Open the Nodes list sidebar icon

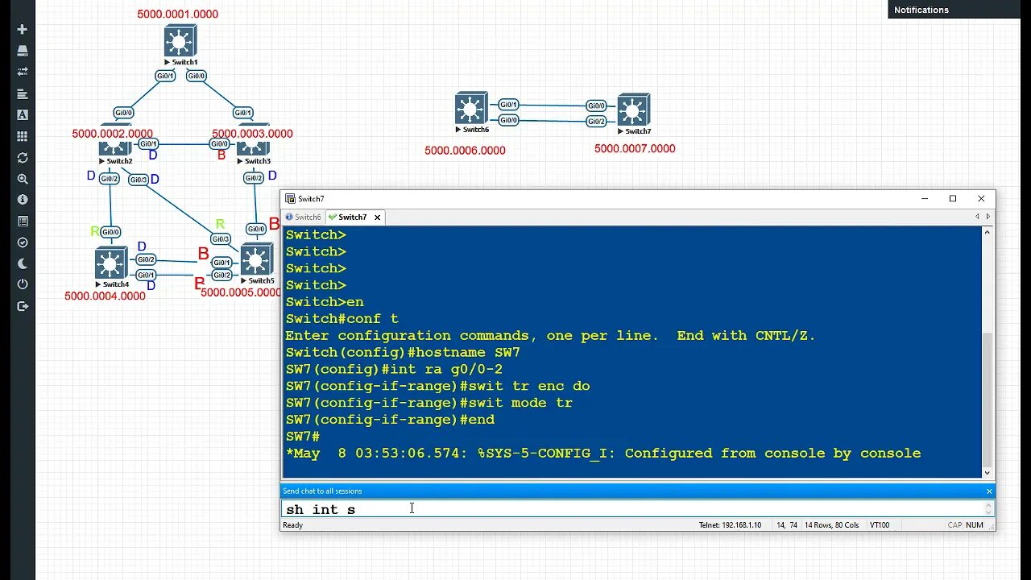coord(23,51)
